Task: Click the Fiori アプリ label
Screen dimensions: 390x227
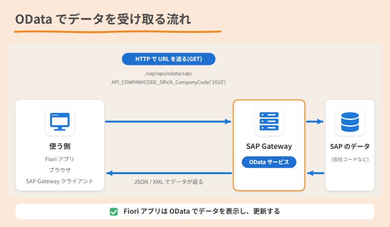Action: point(60,159)
